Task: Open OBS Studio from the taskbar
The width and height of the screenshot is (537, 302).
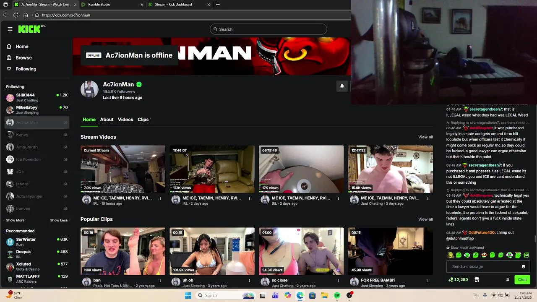Action: tap(349, 296)
